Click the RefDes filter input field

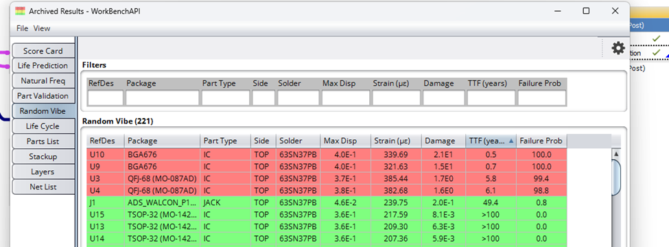pos(106,98)
